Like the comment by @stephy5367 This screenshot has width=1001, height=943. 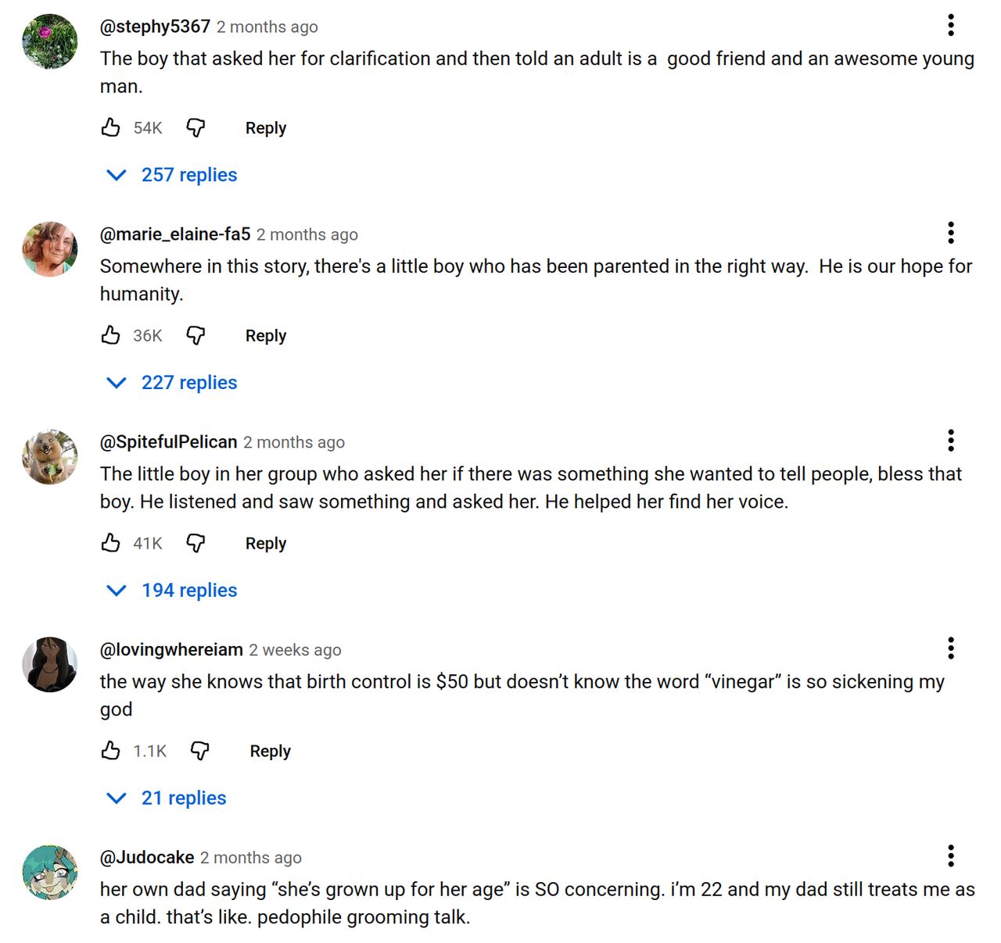[x=111, y=127]
